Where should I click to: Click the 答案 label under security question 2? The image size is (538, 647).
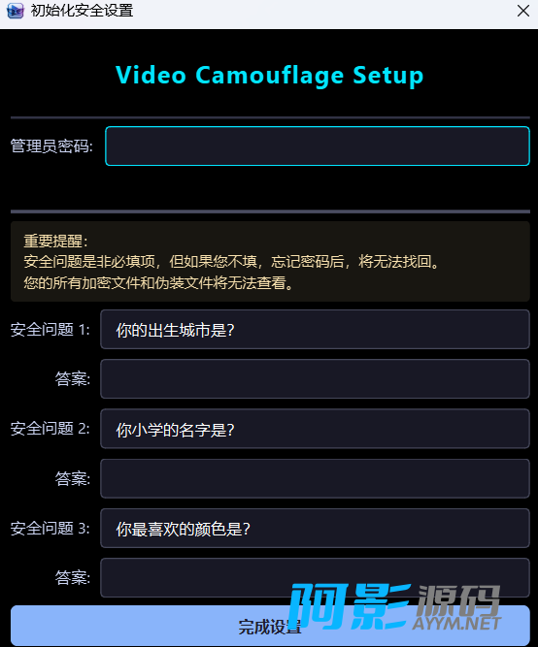[73, 478]
